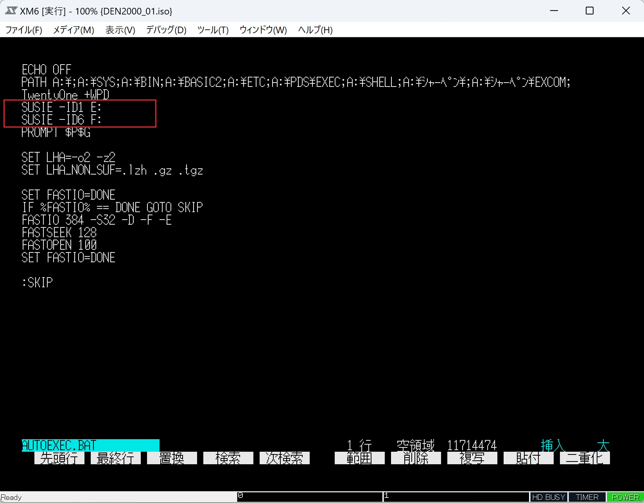The height and width of the screenshot is (503, 644).
Task: Click the FASTSEEK 128 line
Action: [x=59, y=233]
